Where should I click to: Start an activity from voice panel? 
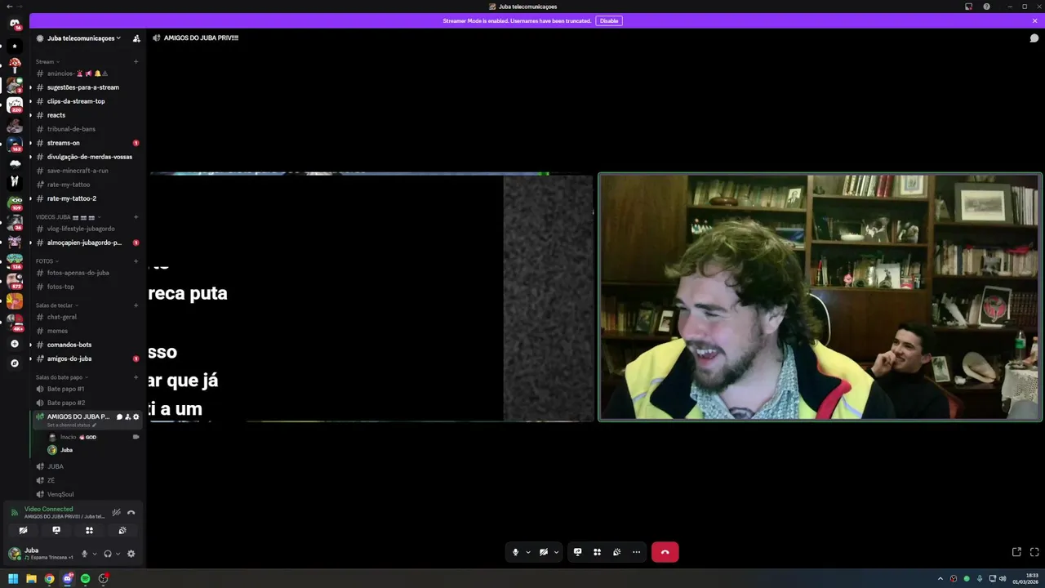(89, 530)
